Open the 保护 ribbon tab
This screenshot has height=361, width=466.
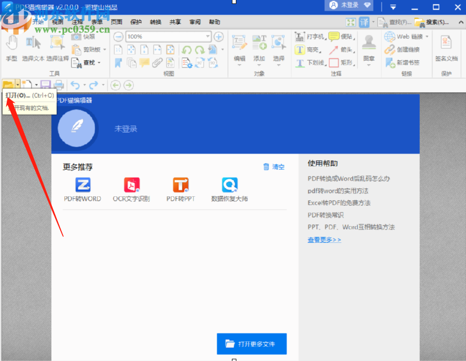[136, 22]
